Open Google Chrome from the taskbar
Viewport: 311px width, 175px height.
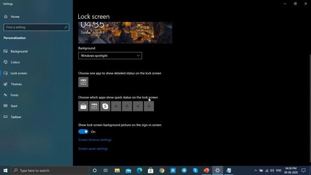[162, 171]
